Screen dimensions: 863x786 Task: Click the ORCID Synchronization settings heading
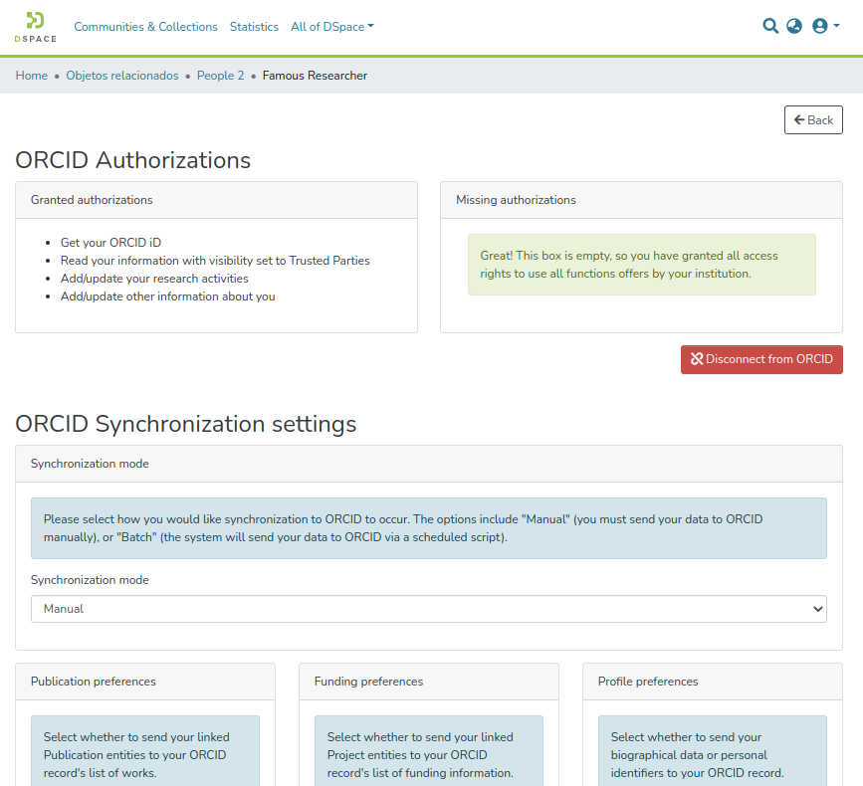pyautogui.click(x=186, y=424)
